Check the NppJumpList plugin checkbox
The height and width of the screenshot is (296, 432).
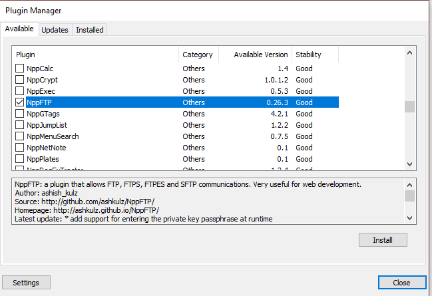pos(19,125)
